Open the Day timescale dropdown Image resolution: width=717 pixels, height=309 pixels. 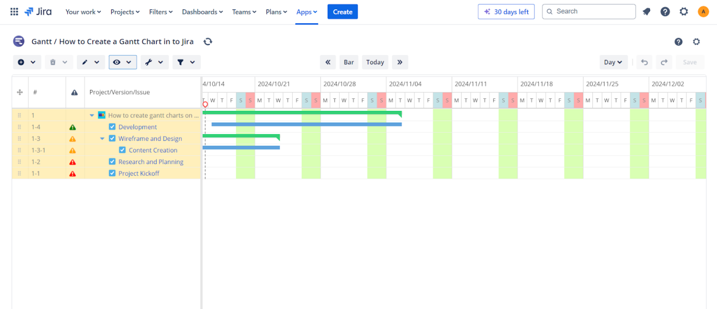(x=613, y=62)
